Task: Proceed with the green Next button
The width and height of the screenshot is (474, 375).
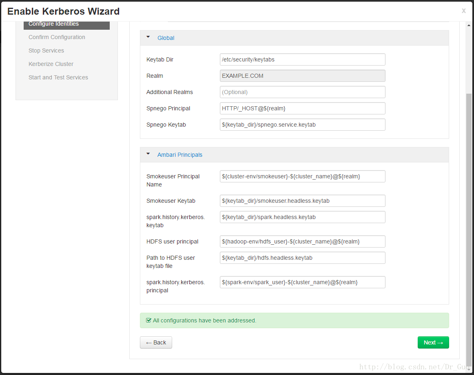Action: tap(433, 342)
